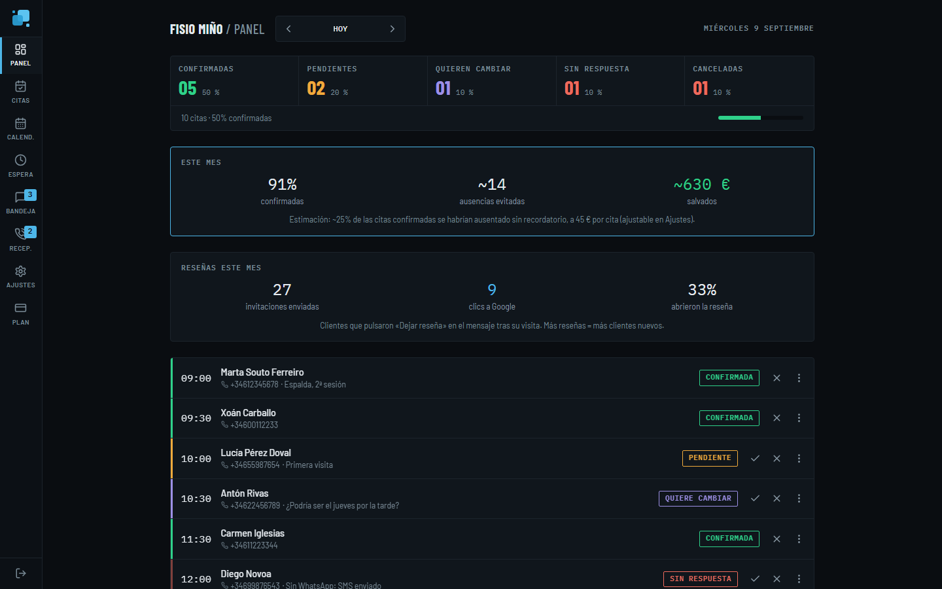
Task: Click the Confirmadas stat card
Action: pyautogui.click(x=234, y=81)
